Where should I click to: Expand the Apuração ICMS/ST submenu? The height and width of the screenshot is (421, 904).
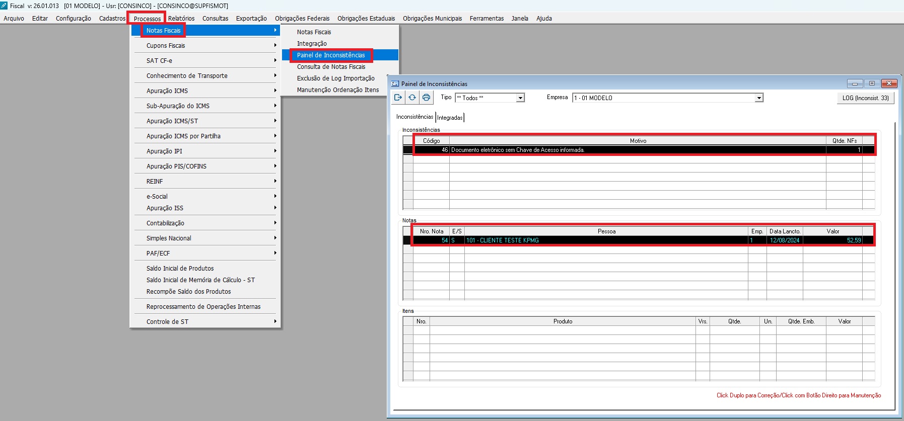click(x=205, y=121)
